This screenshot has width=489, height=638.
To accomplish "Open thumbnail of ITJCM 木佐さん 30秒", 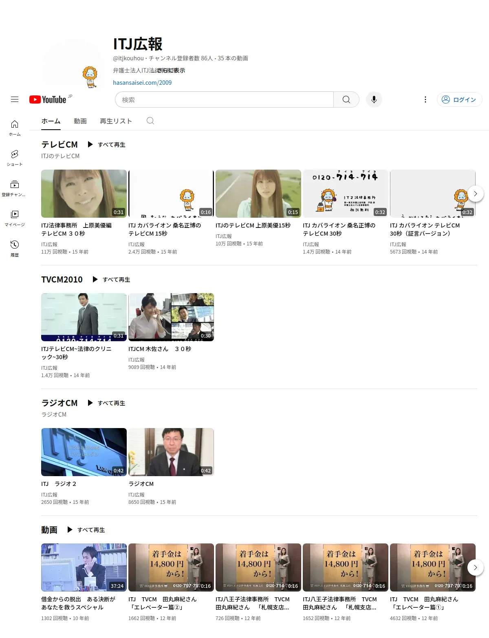I will click(171, 317).
